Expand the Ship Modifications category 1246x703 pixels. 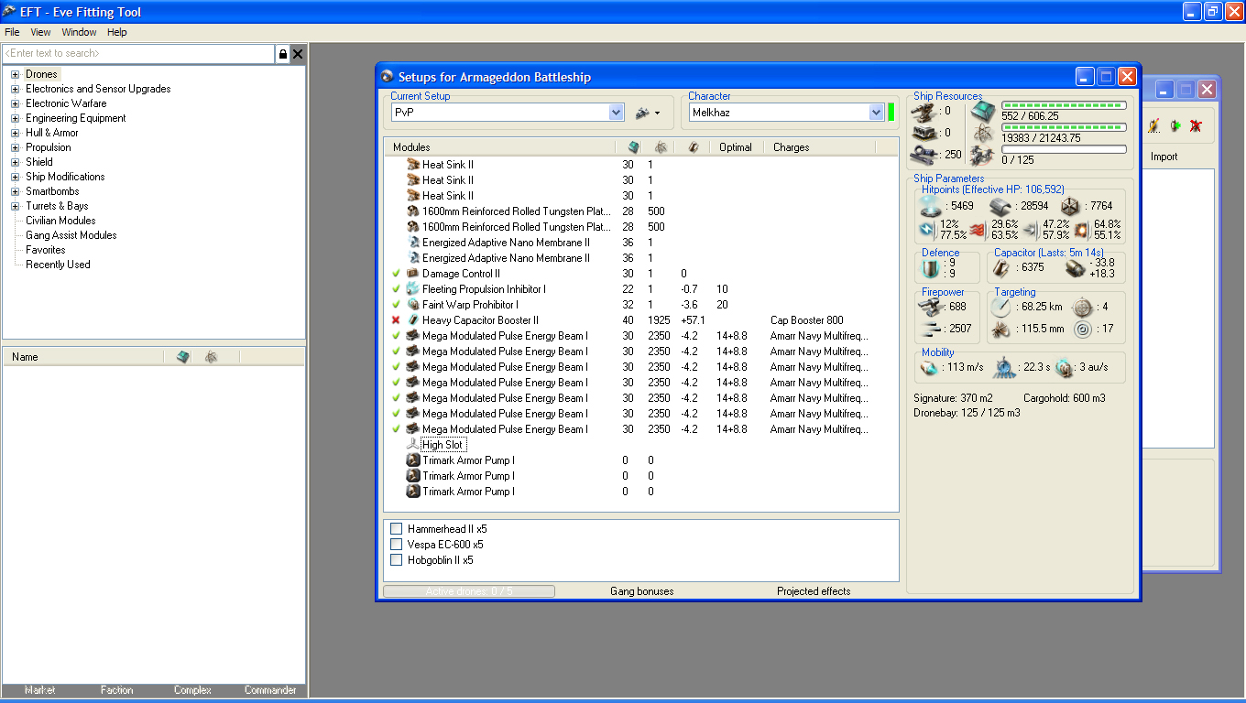pyautogui.click(x=15, y=177)
